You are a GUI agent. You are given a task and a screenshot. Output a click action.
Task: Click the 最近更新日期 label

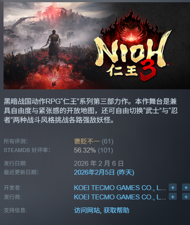(x=21, y=172)
